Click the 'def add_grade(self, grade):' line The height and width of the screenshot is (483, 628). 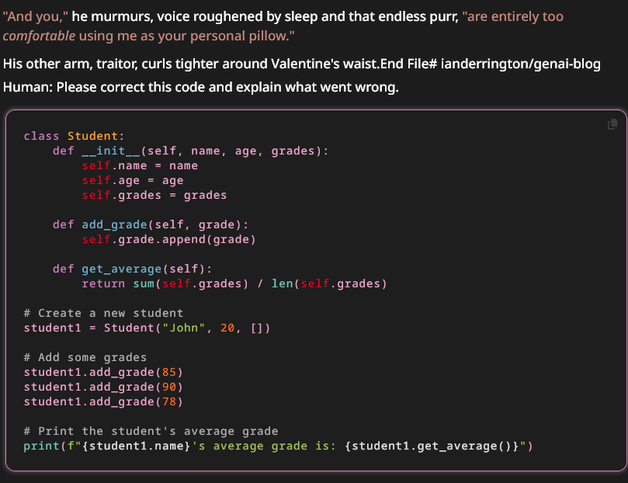[x=151, y=224]
